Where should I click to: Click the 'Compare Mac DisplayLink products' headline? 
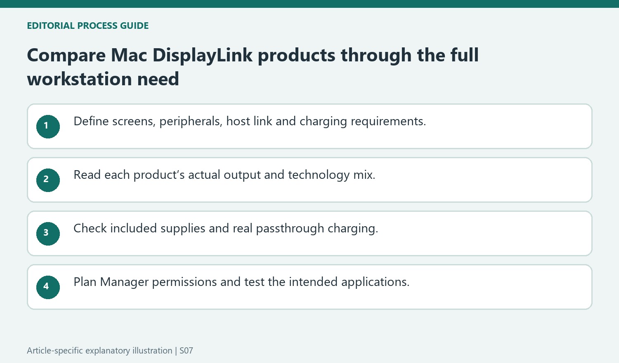[253, 67]
